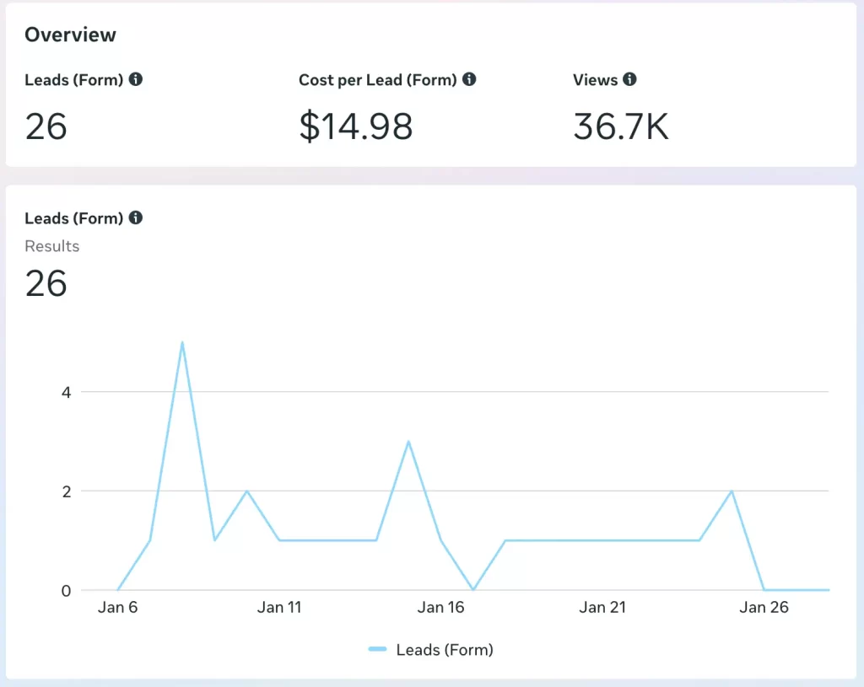Click the chart peak reaching three leads
The height and width of the screenshot is (687, 864).
point(408,442)
